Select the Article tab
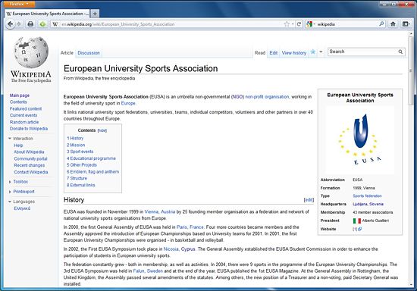The image size is (417, 291). click(x=67, y=53)
